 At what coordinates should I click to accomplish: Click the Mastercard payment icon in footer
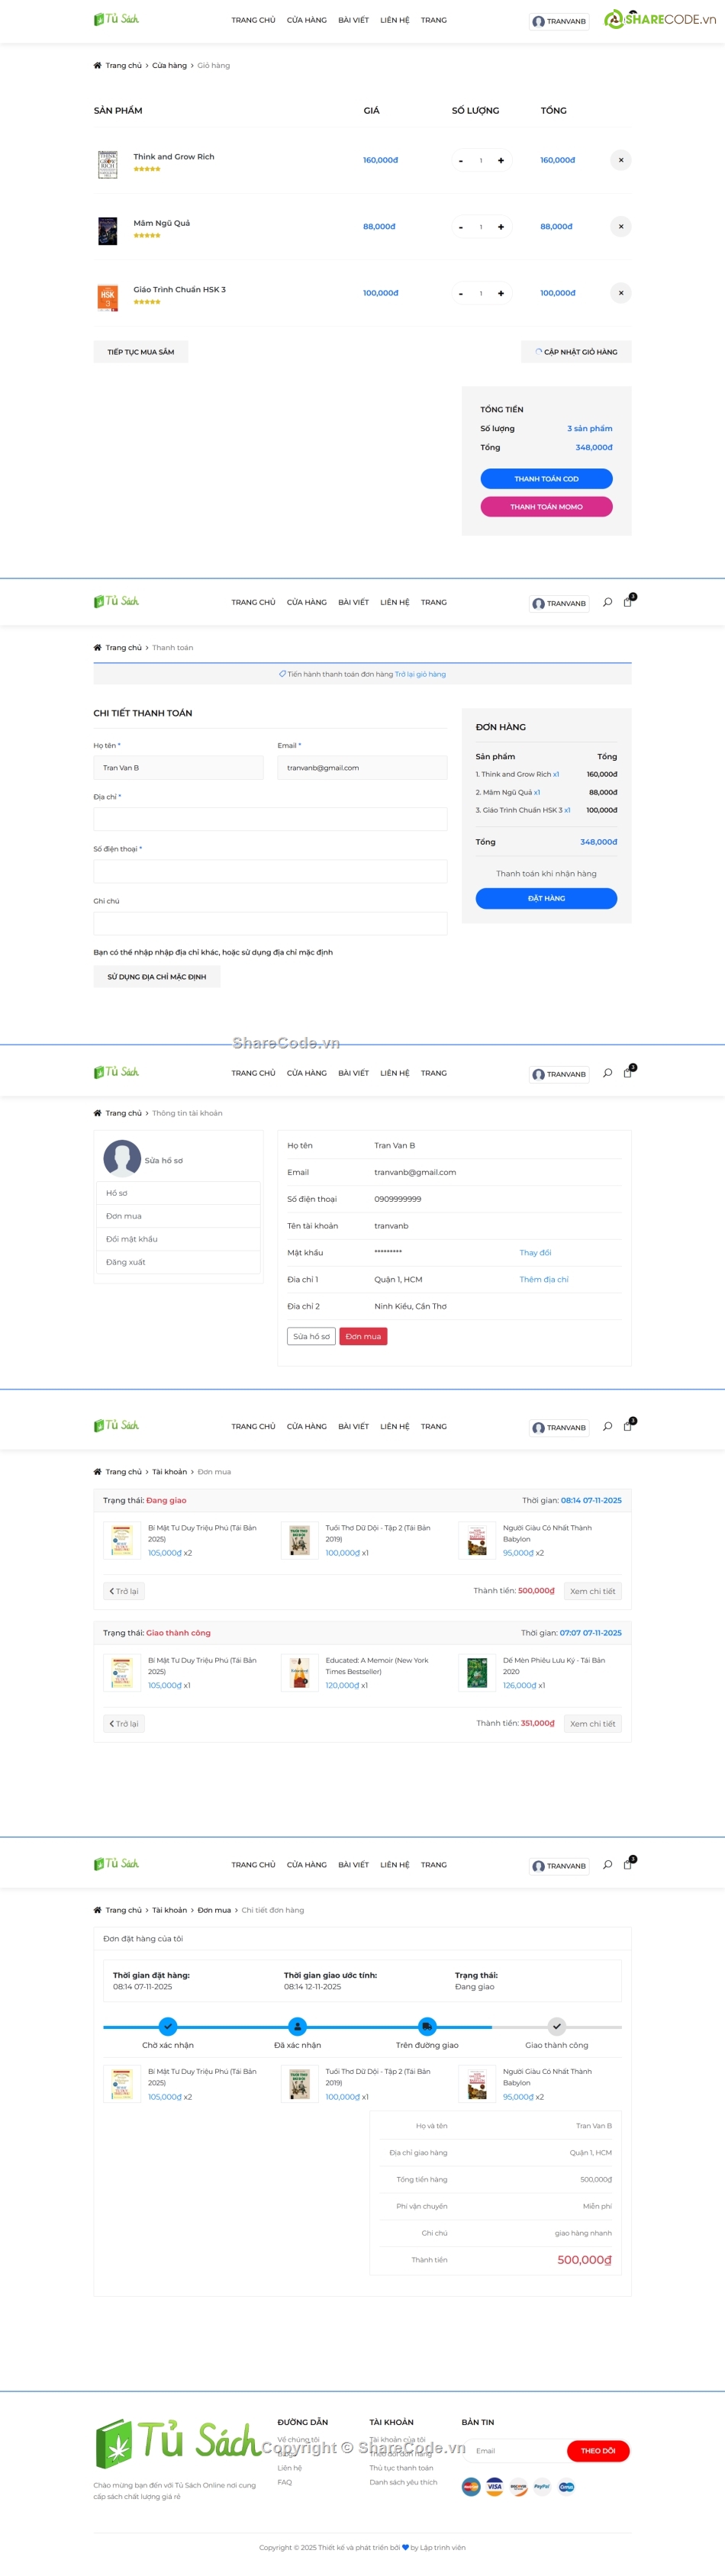click(x=471, y=2486)
